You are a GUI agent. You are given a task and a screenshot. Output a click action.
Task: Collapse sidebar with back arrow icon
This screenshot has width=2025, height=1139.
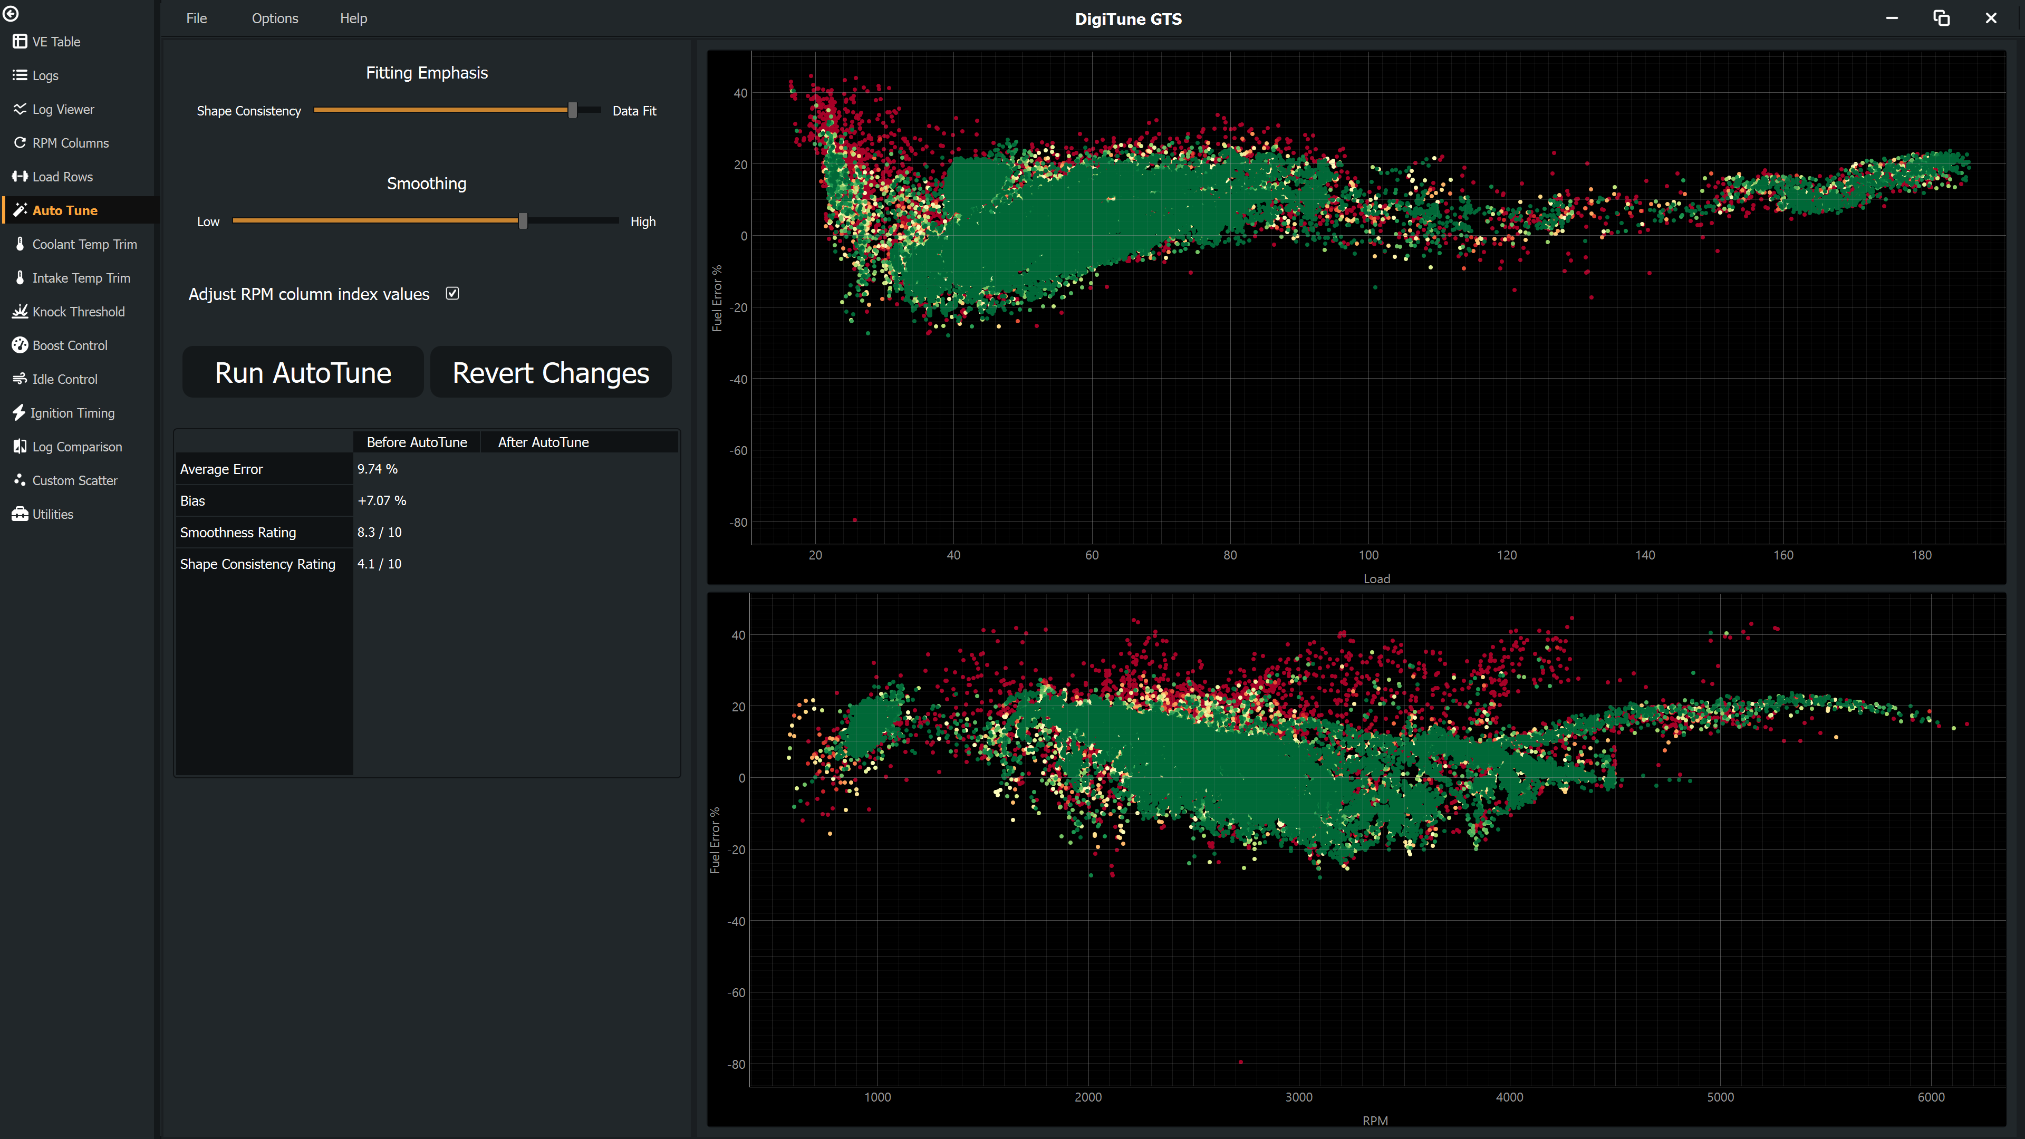click(11, 13)
